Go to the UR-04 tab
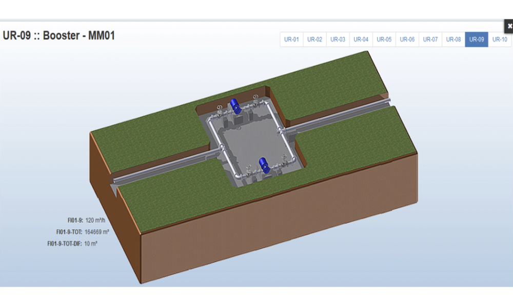This screenshot has height=307, width=513. [361, 39]
